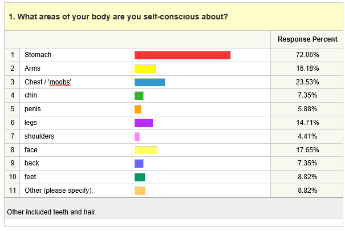Select the Response Percent column header

point(307,39)
